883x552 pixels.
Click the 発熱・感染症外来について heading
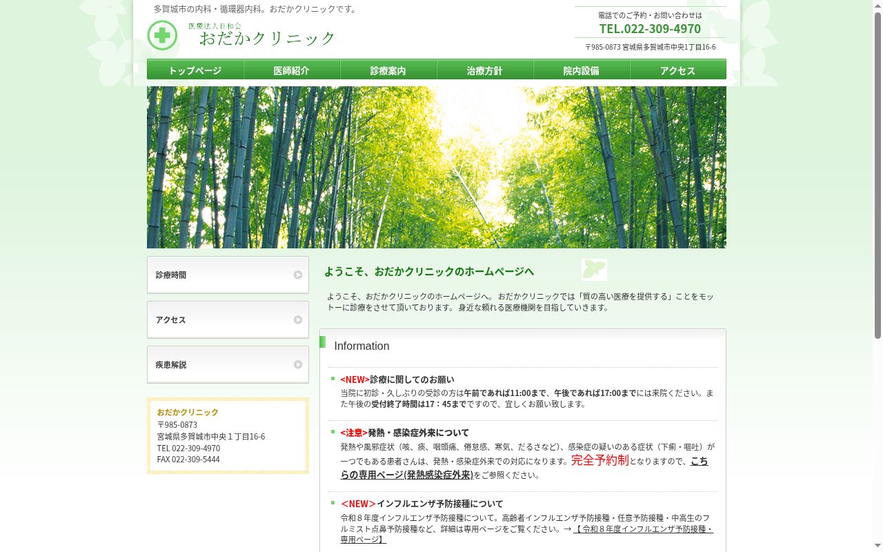coord(418,433)
